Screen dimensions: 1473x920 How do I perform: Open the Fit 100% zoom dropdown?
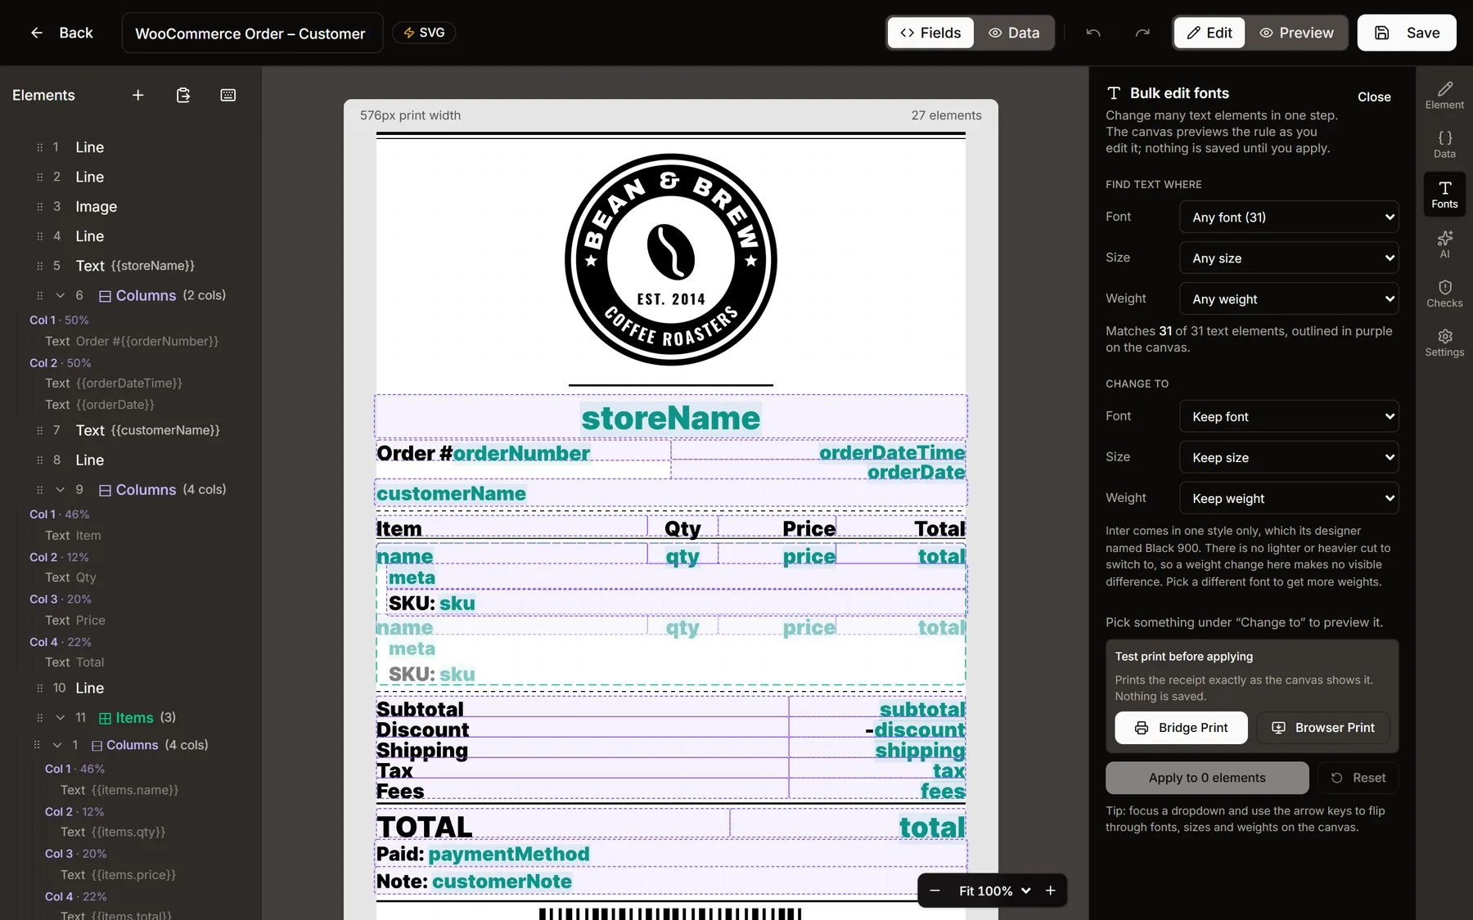[x=993, y=891]
